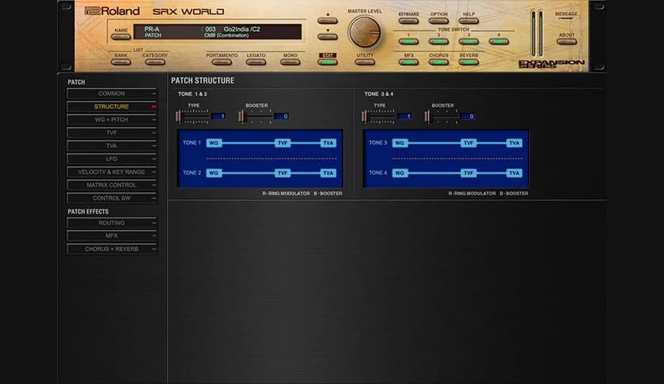Open the ROUTING effects tab

[112, 223]
